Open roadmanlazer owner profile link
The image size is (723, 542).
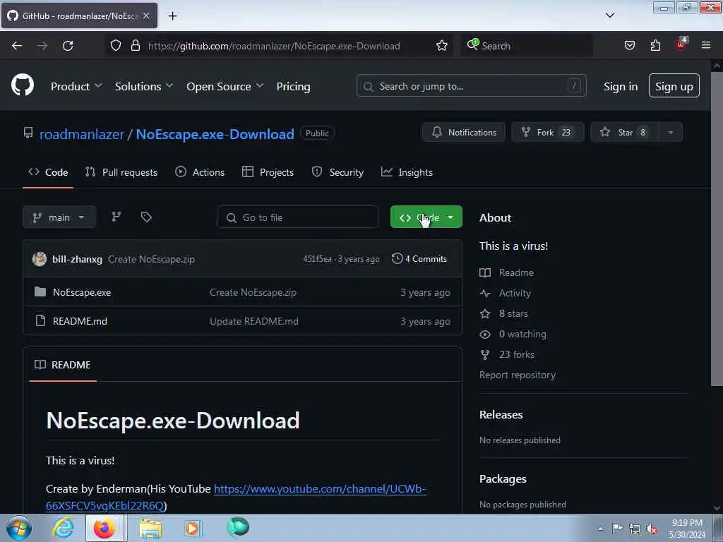82,134
